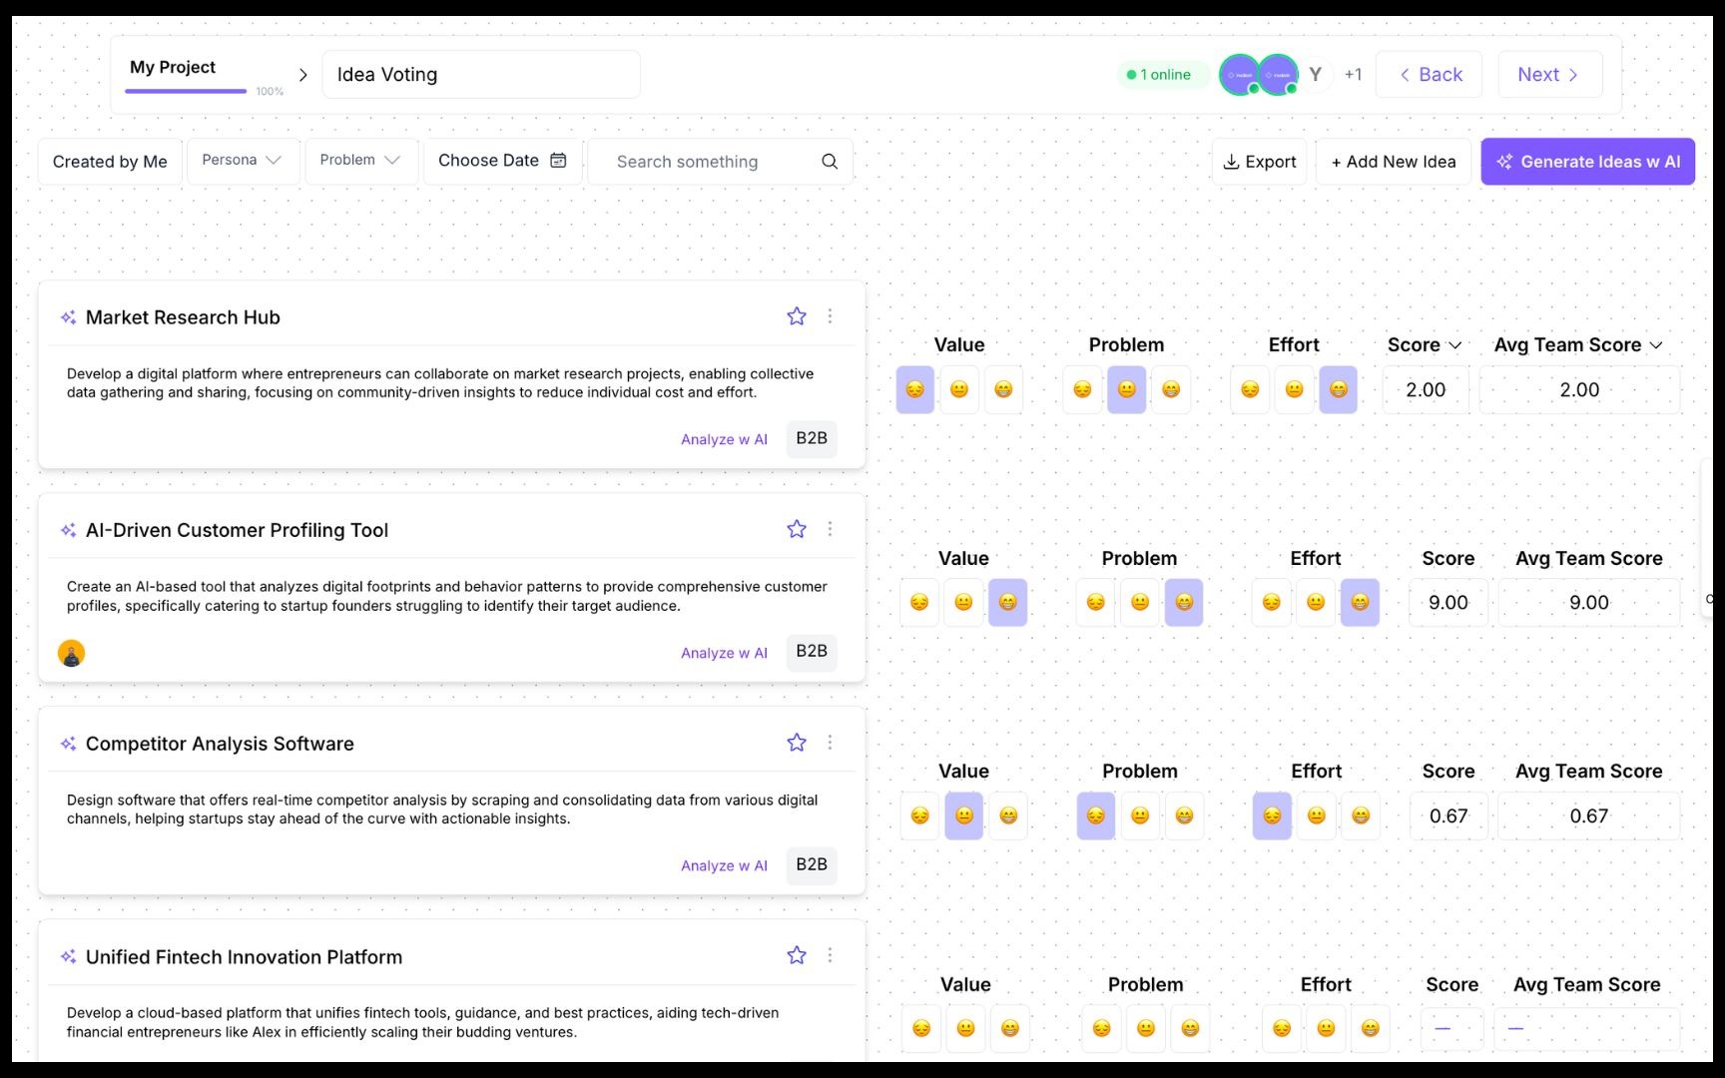Click the calendar icon in Choose Date
This screenshot has width=1725, height=1078.
(558, 161)
